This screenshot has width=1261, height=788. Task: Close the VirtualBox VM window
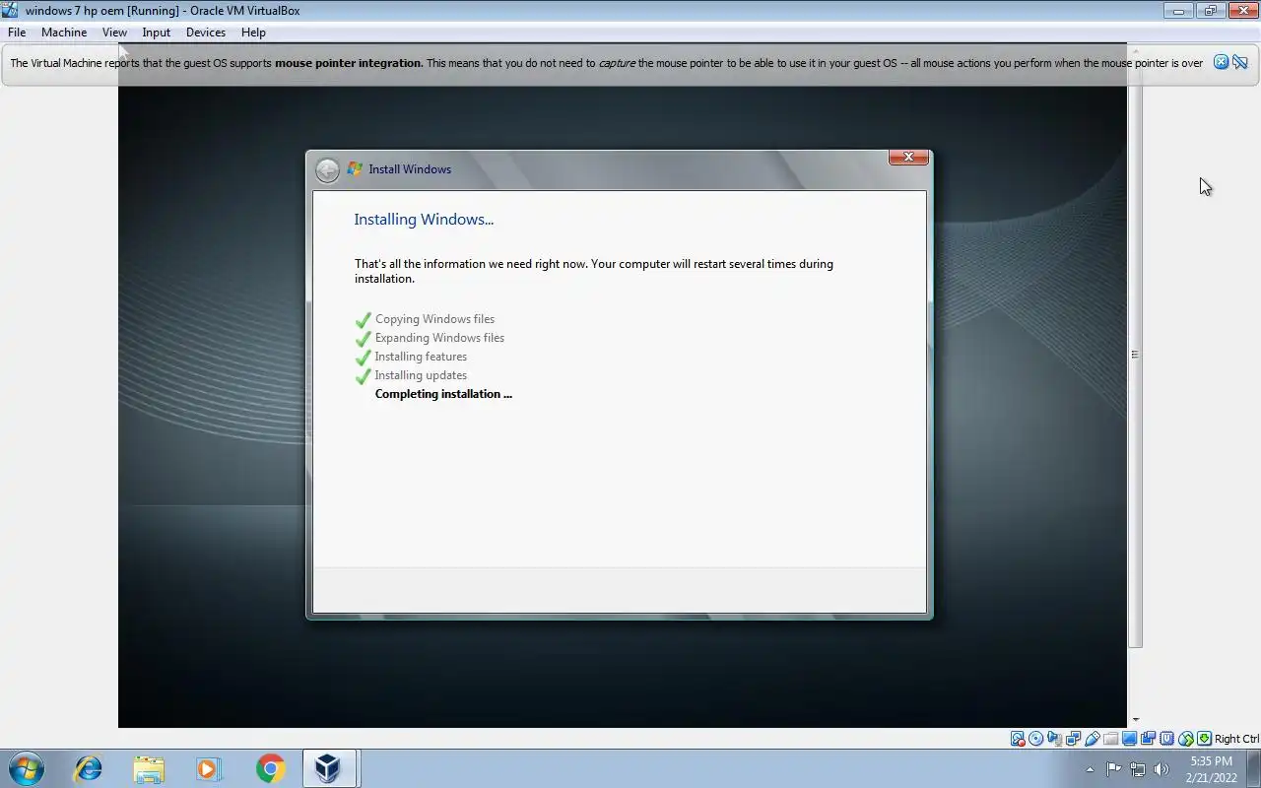pyautogui.click(x=1243, y=11)
